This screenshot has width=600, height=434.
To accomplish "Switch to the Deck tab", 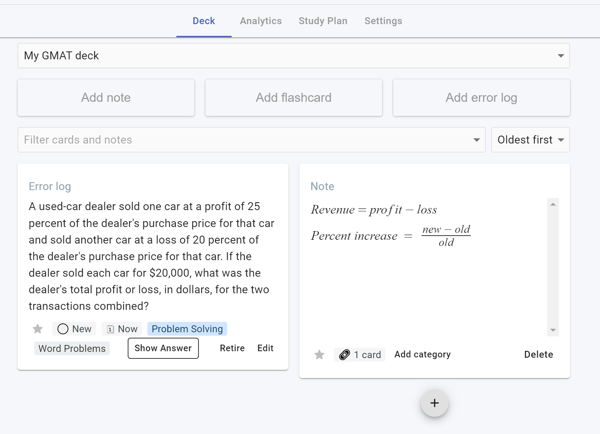I will pos(204,21).
